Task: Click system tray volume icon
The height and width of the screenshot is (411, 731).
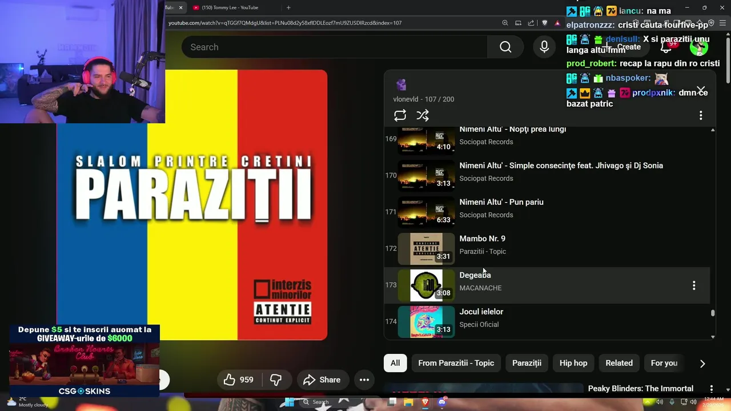Action: point(693,402)
